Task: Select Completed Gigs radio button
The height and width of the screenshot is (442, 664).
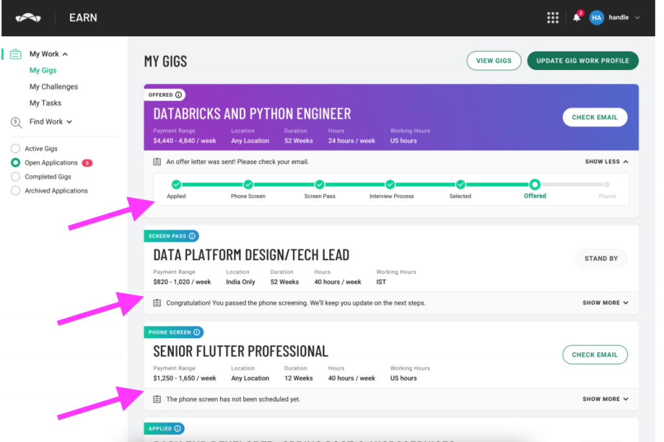Action: pos(16,177)
